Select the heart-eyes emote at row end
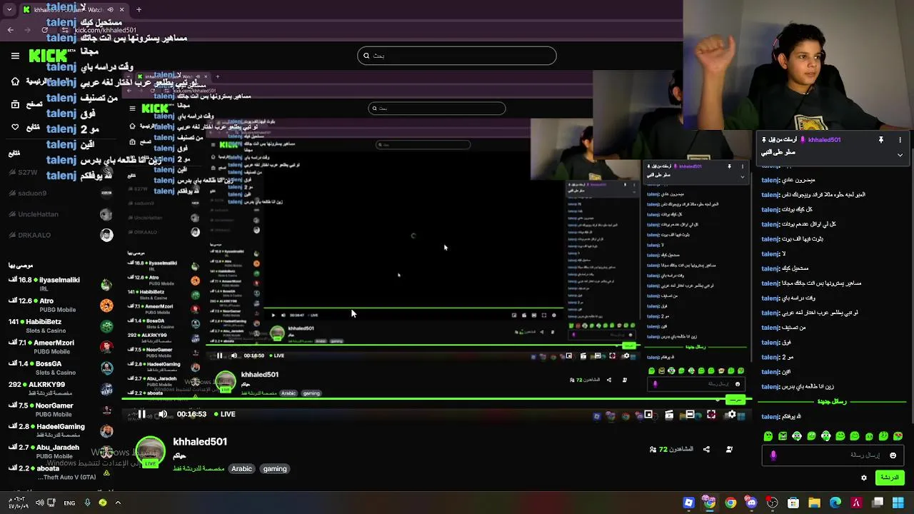The height and width of the screenshot is (514, 914). [898, 436]
